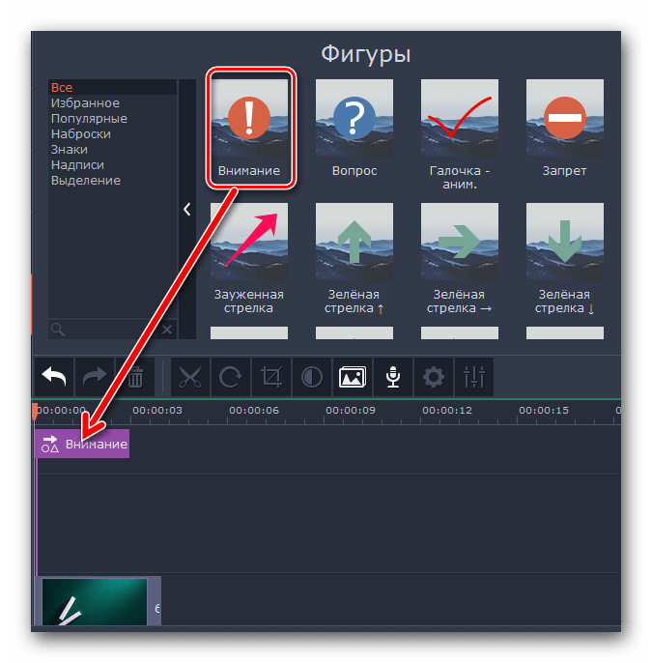Select the scissors split tool

[190, 376]
